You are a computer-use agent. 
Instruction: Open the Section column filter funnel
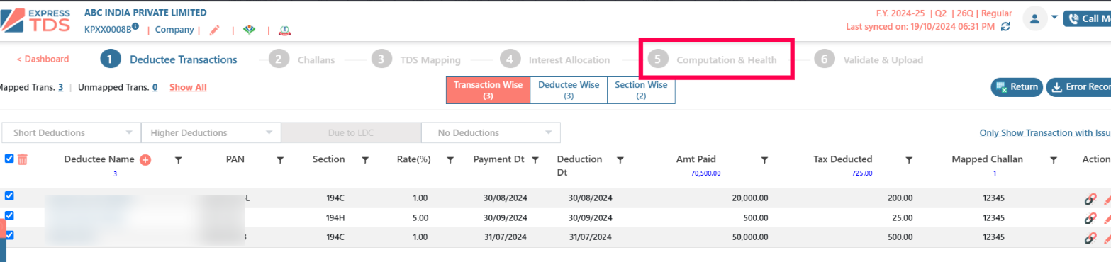pos(365,161)
